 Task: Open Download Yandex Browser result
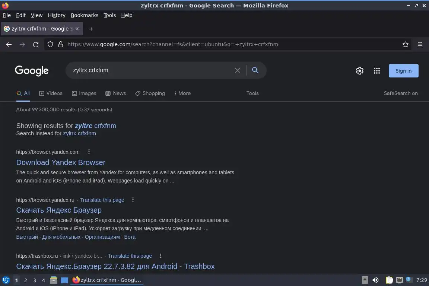click(x=61, y=163)
